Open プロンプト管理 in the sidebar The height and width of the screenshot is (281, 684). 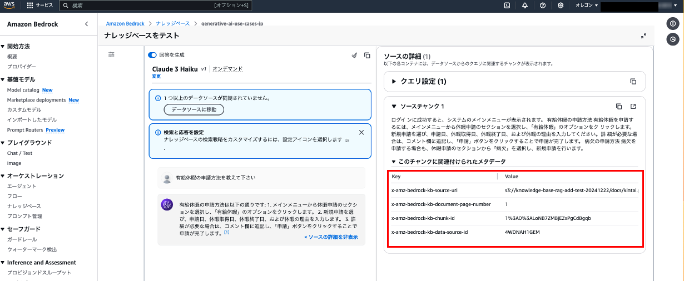coord(24,216)
